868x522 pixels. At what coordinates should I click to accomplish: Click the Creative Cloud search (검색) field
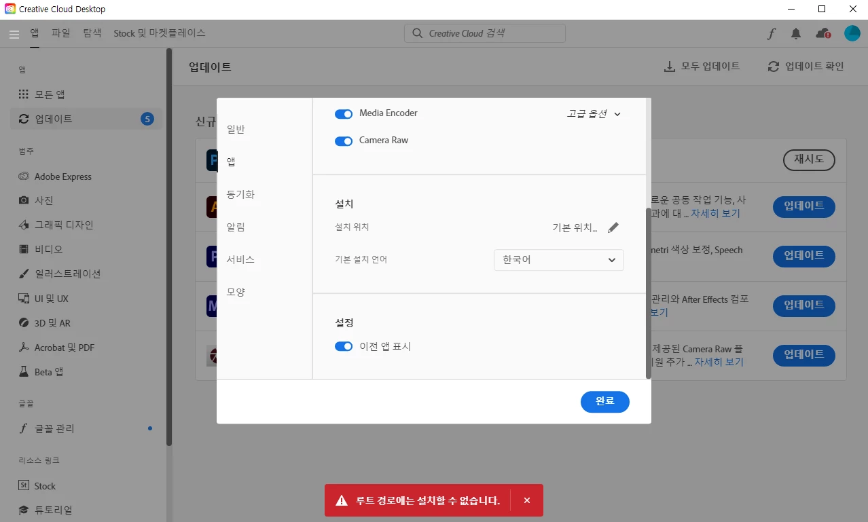(485, 33)
